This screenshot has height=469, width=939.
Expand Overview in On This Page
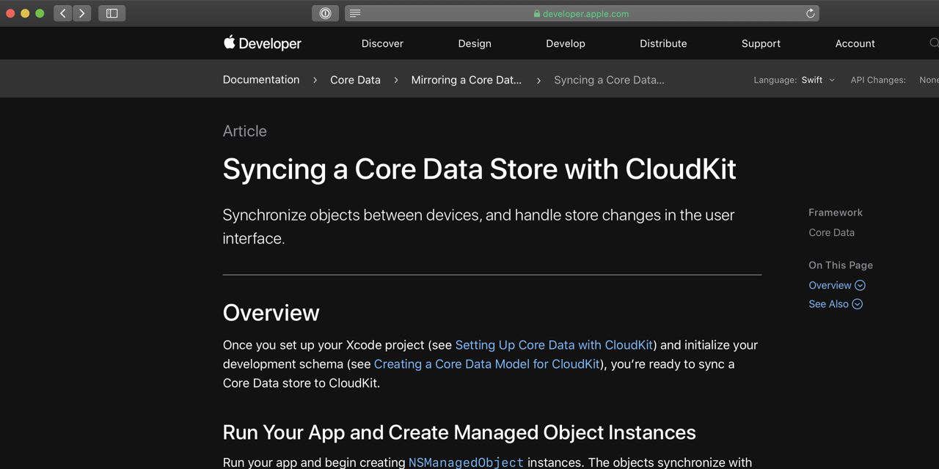pos(836,285)
